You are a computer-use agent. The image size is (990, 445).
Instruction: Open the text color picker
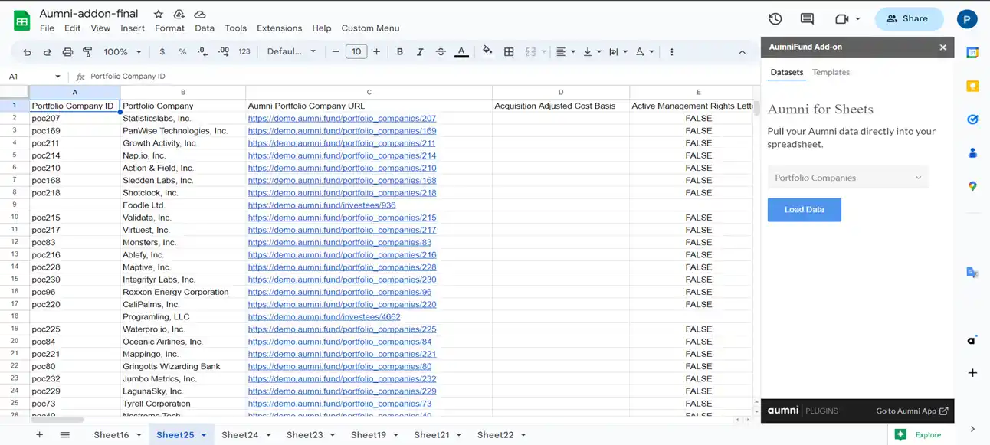[461, 52]
